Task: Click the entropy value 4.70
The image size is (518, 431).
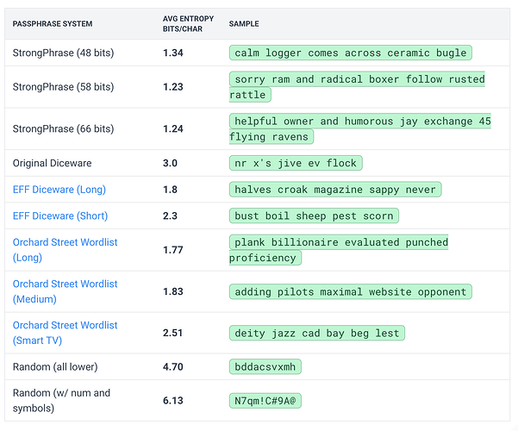Action: [172, 367]
